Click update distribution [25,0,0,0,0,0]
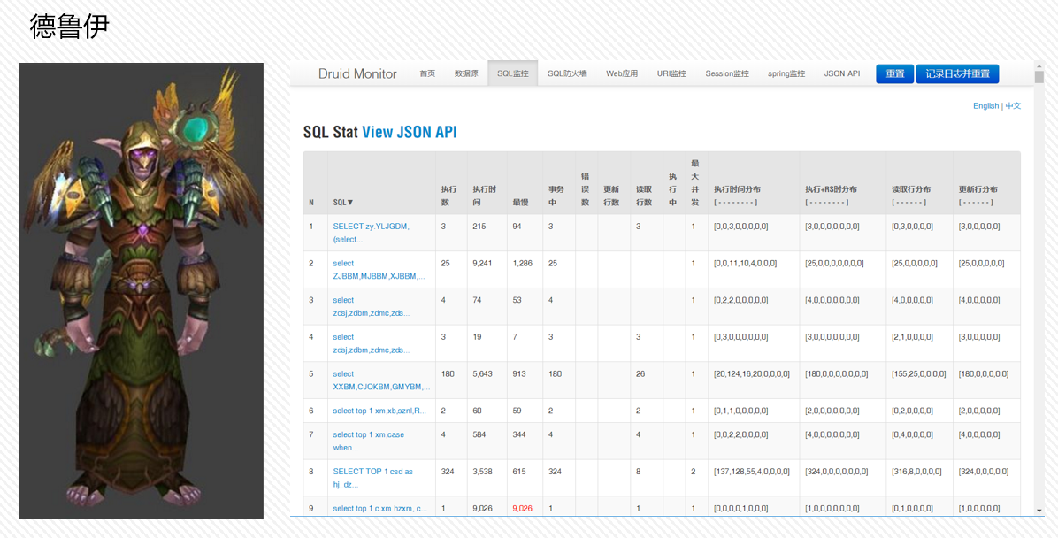 point(981,264)
